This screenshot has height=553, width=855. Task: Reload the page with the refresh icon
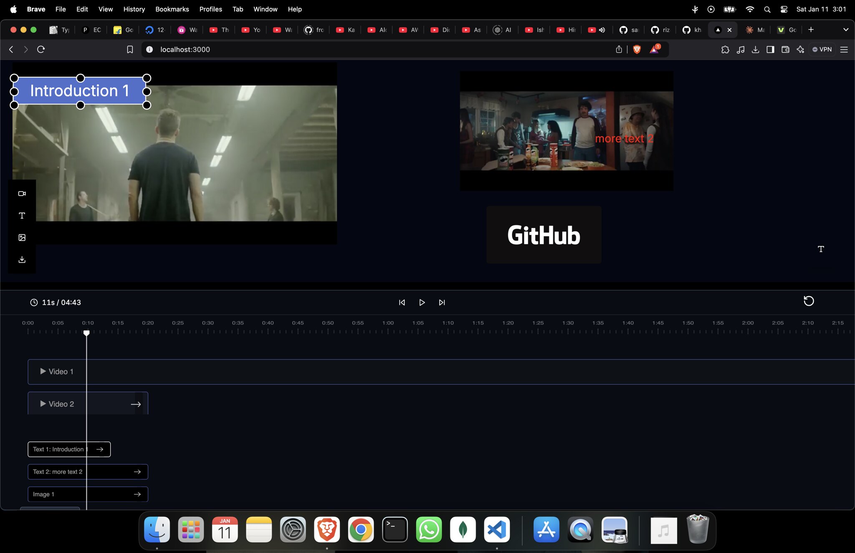tap(41, 49)
